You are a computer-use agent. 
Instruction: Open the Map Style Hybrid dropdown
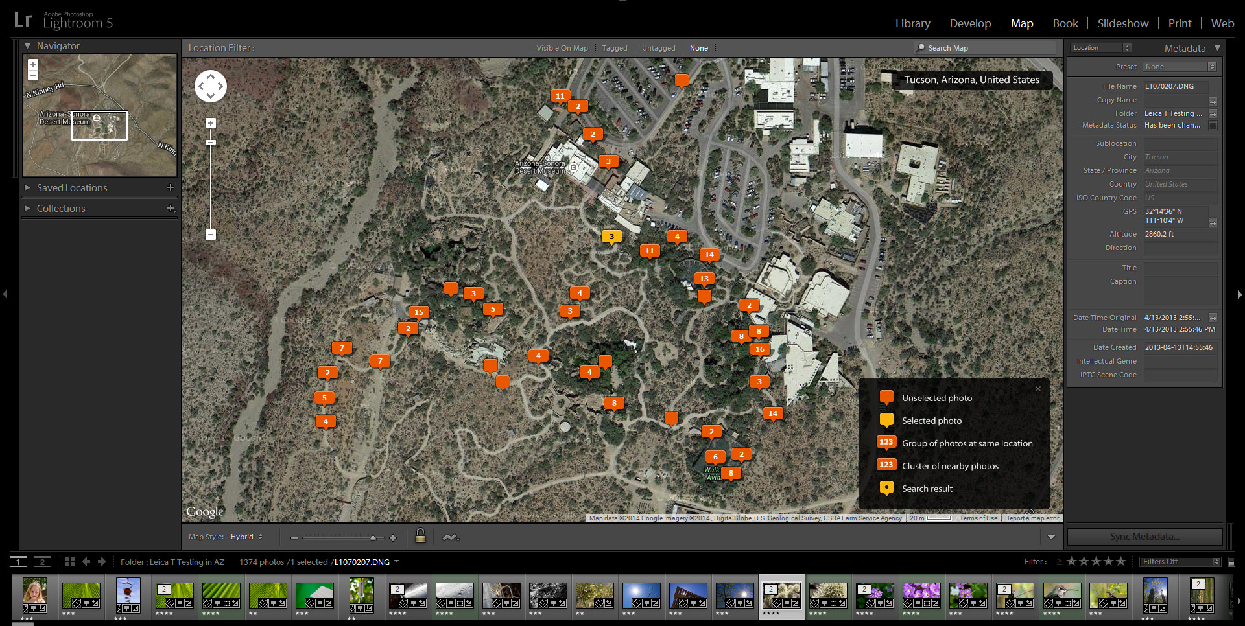pyautogui.click(x=246, y=537)
